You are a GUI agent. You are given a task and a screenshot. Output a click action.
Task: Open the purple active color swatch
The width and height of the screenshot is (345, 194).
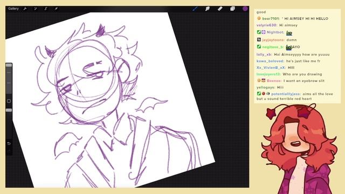coord(245,9)
